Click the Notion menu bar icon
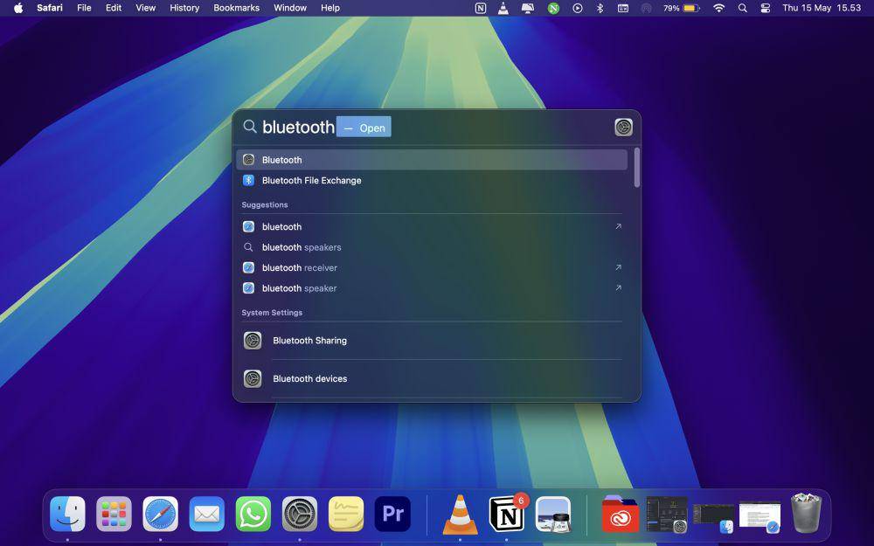The image size is (874, 546). point(481,9)
